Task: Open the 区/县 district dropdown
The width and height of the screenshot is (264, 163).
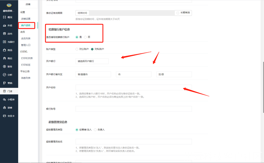Action: point(174,74)
